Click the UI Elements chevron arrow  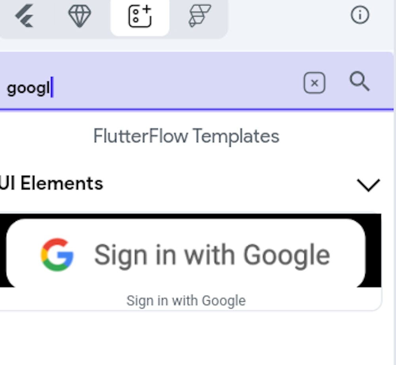368,185
